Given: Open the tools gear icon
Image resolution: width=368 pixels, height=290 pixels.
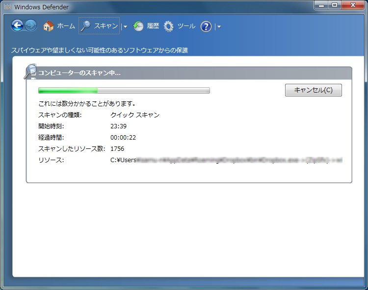Looking at the screenshot, I should 168,26.
